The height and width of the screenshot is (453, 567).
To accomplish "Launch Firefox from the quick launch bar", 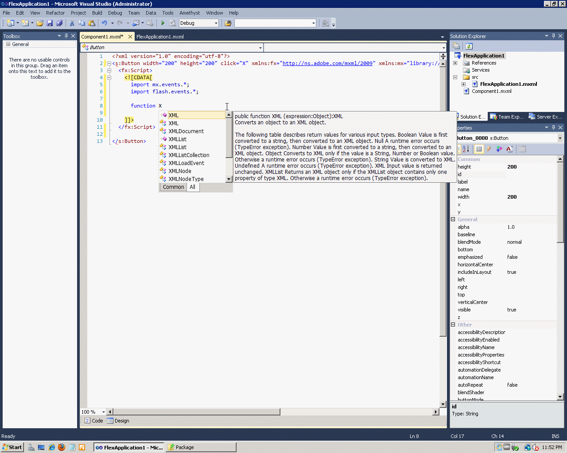I will pos(62,447).
